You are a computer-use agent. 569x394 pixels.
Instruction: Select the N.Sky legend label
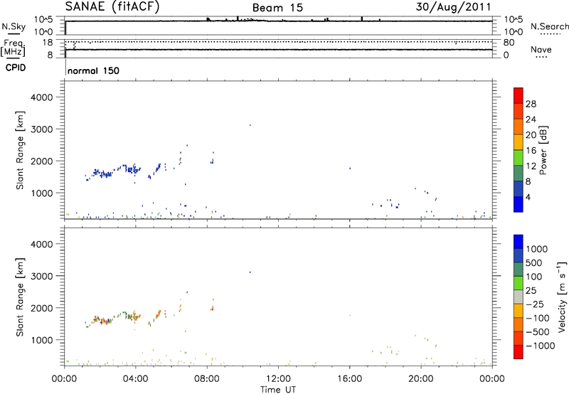14,26
